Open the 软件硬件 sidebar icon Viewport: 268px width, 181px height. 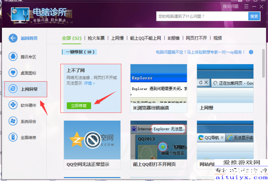click(13, 105)
